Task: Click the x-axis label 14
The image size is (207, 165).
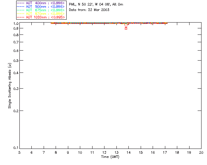Action: tap(129, 153)
